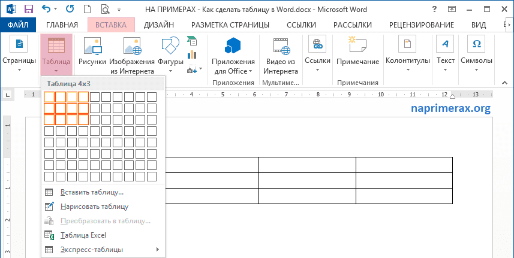
Task: Open the Символы omega symbols icon
Action: click(x=476, y=44)
